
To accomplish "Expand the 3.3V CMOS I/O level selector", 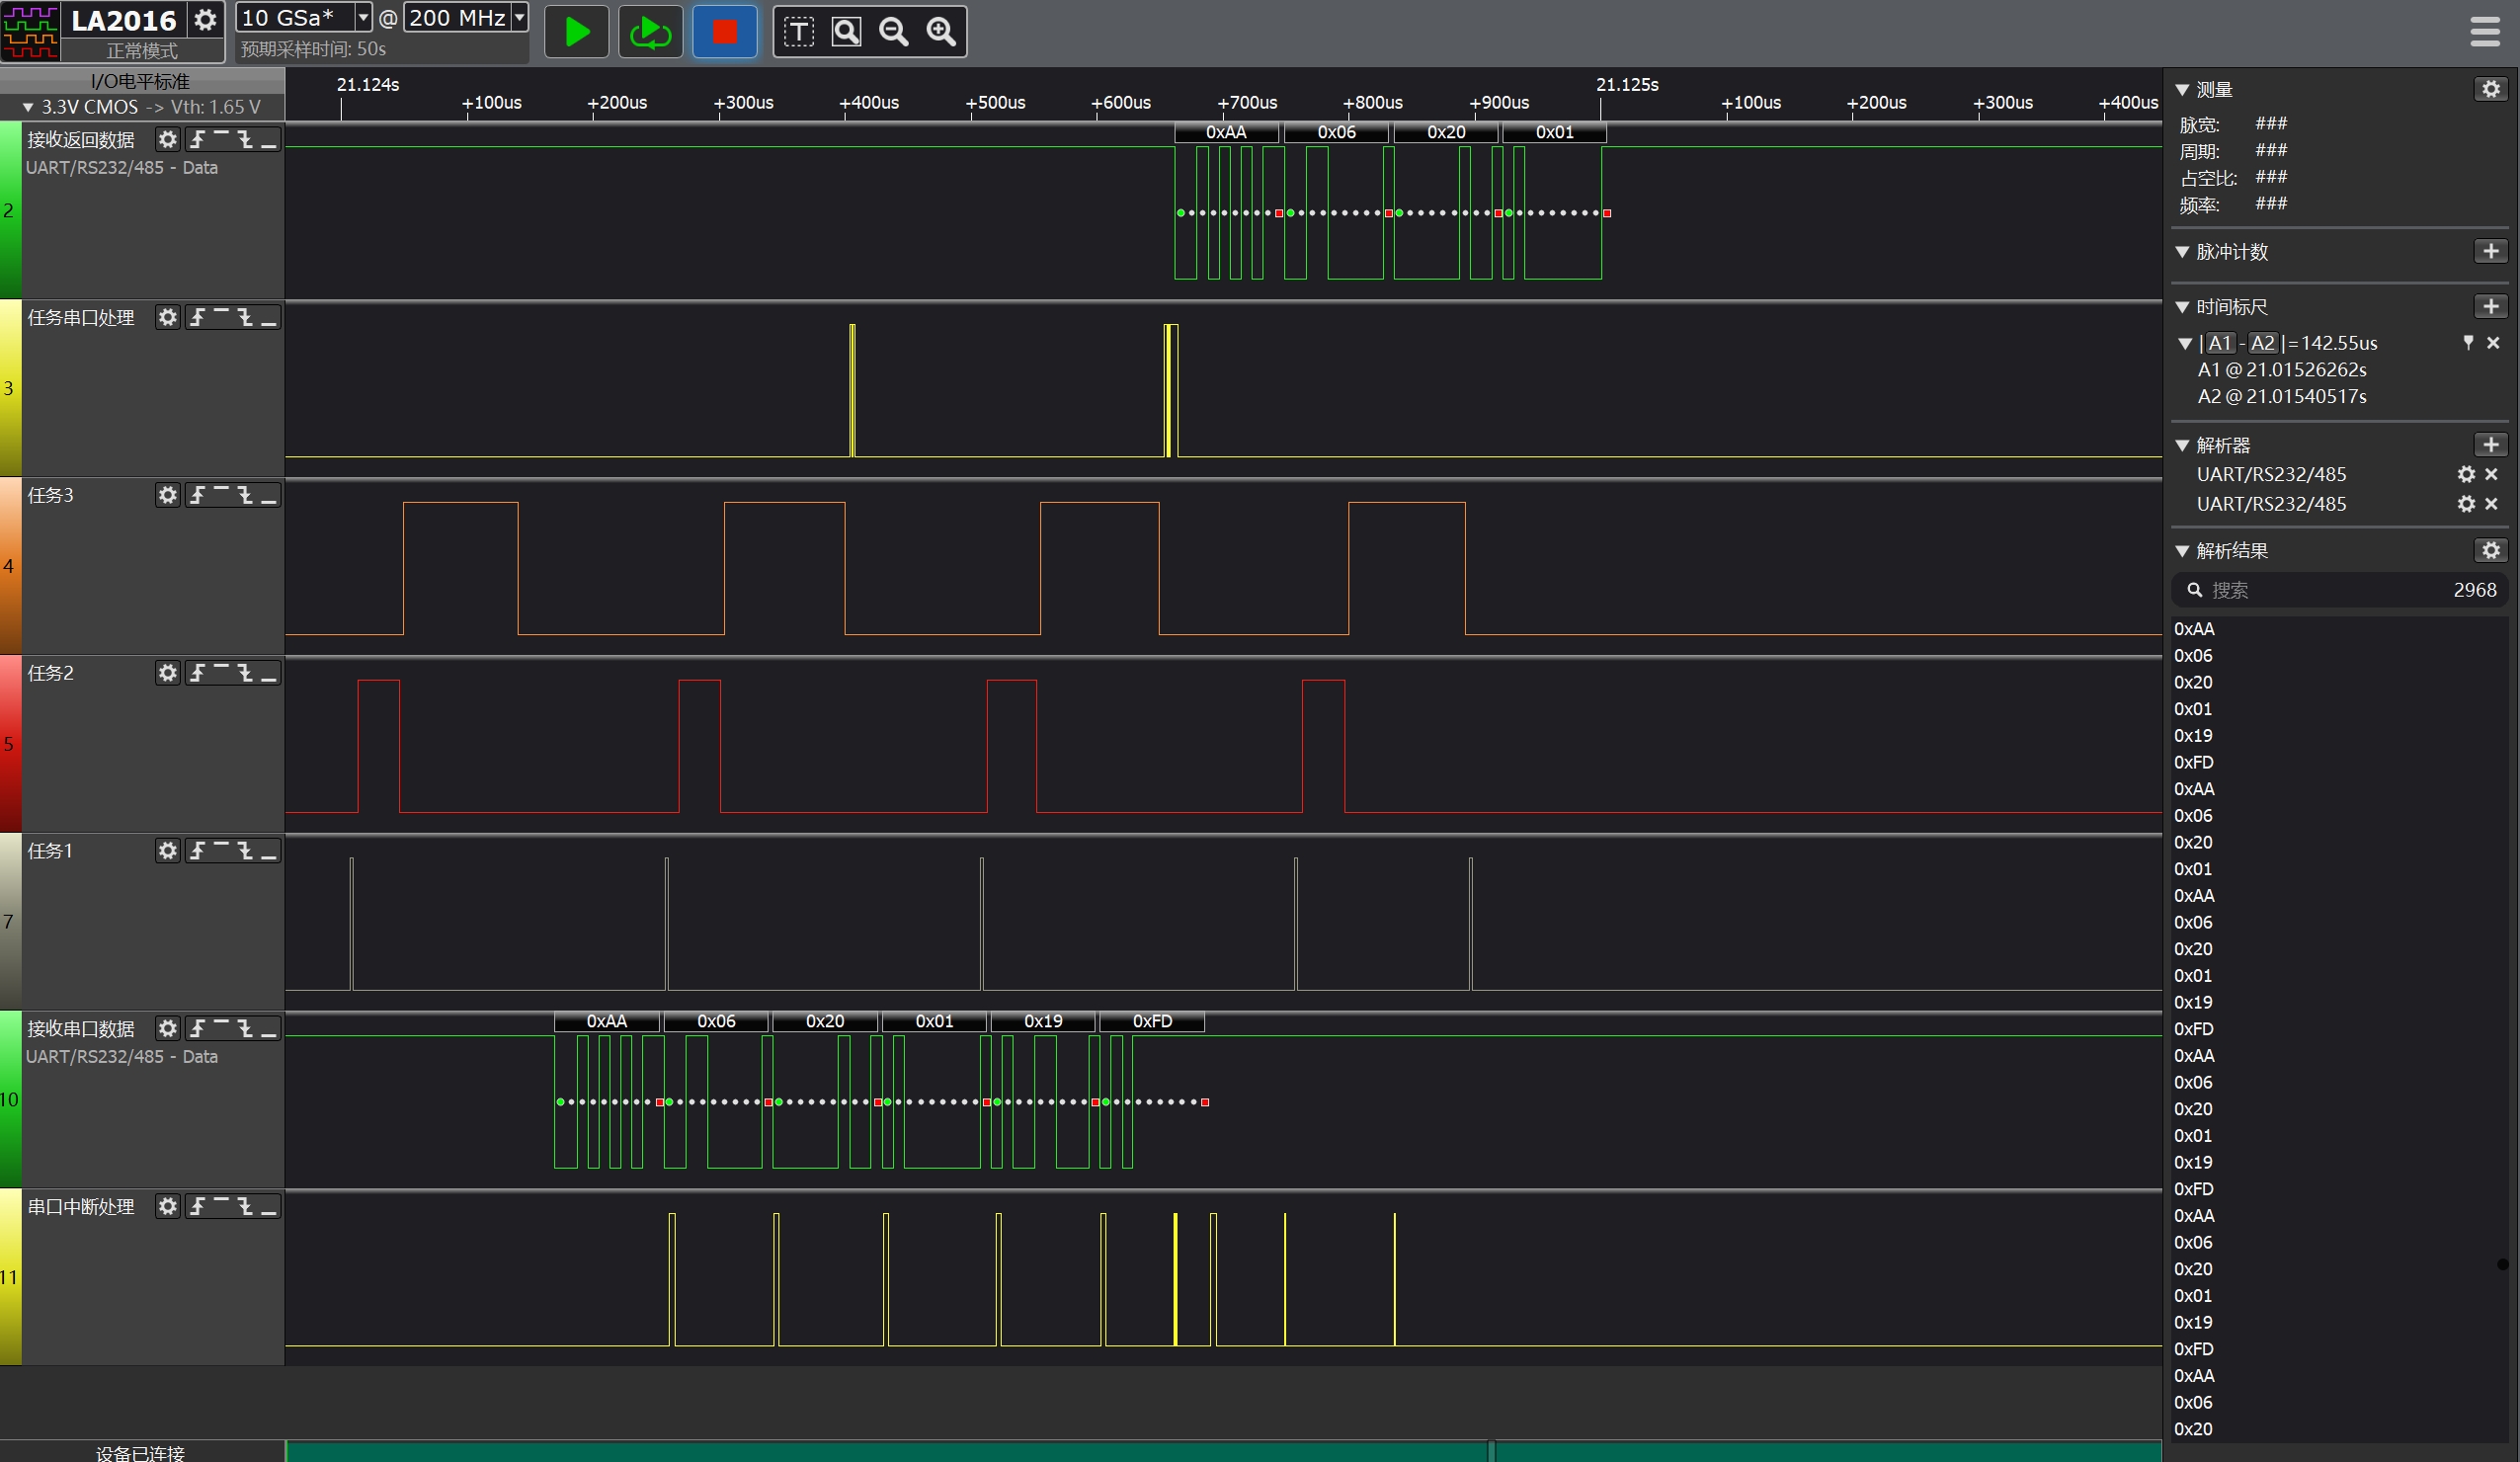I will 142,107.
